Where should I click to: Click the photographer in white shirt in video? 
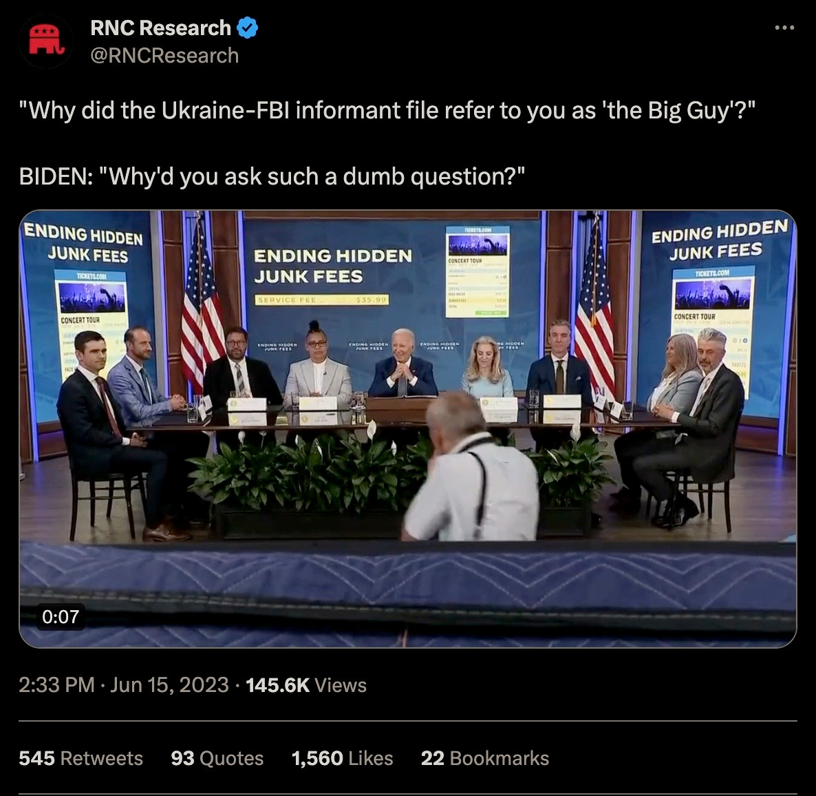point(470,468)
